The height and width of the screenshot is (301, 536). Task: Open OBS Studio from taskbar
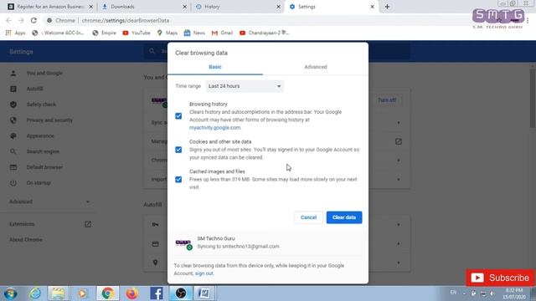point(181,293)
